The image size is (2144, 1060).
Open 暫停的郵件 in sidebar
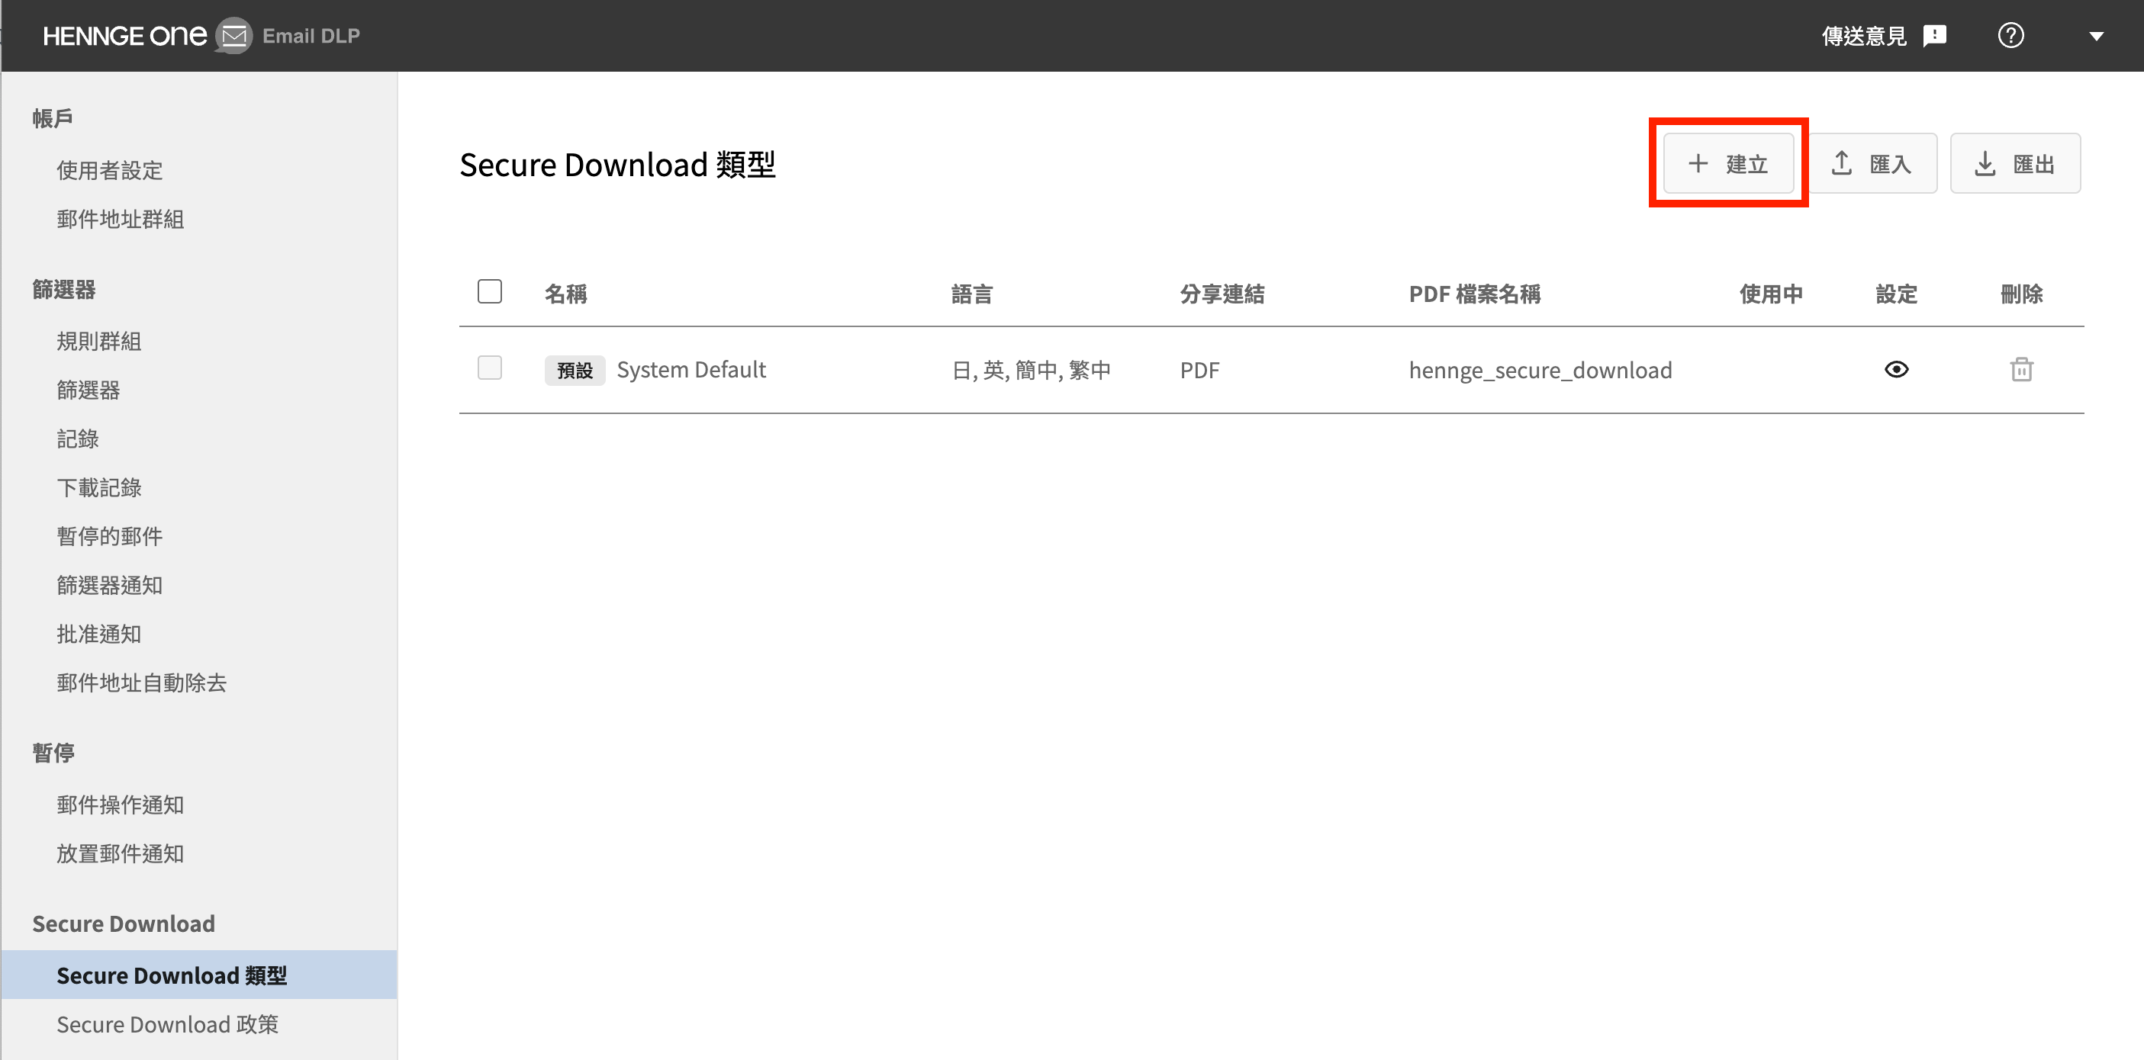[x=109, y=536]
